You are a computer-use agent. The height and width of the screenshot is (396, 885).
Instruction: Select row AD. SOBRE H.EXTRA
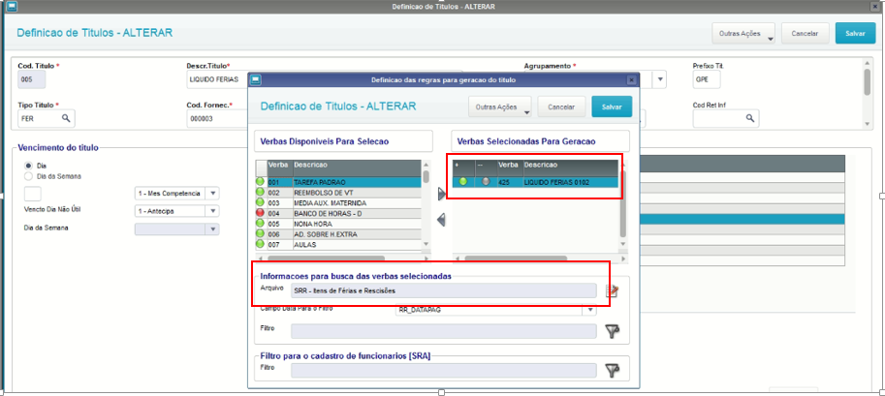(x=338, y=234)
